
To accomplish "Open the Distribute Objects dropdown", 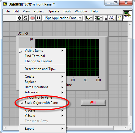I will click(x=99, y=18).
